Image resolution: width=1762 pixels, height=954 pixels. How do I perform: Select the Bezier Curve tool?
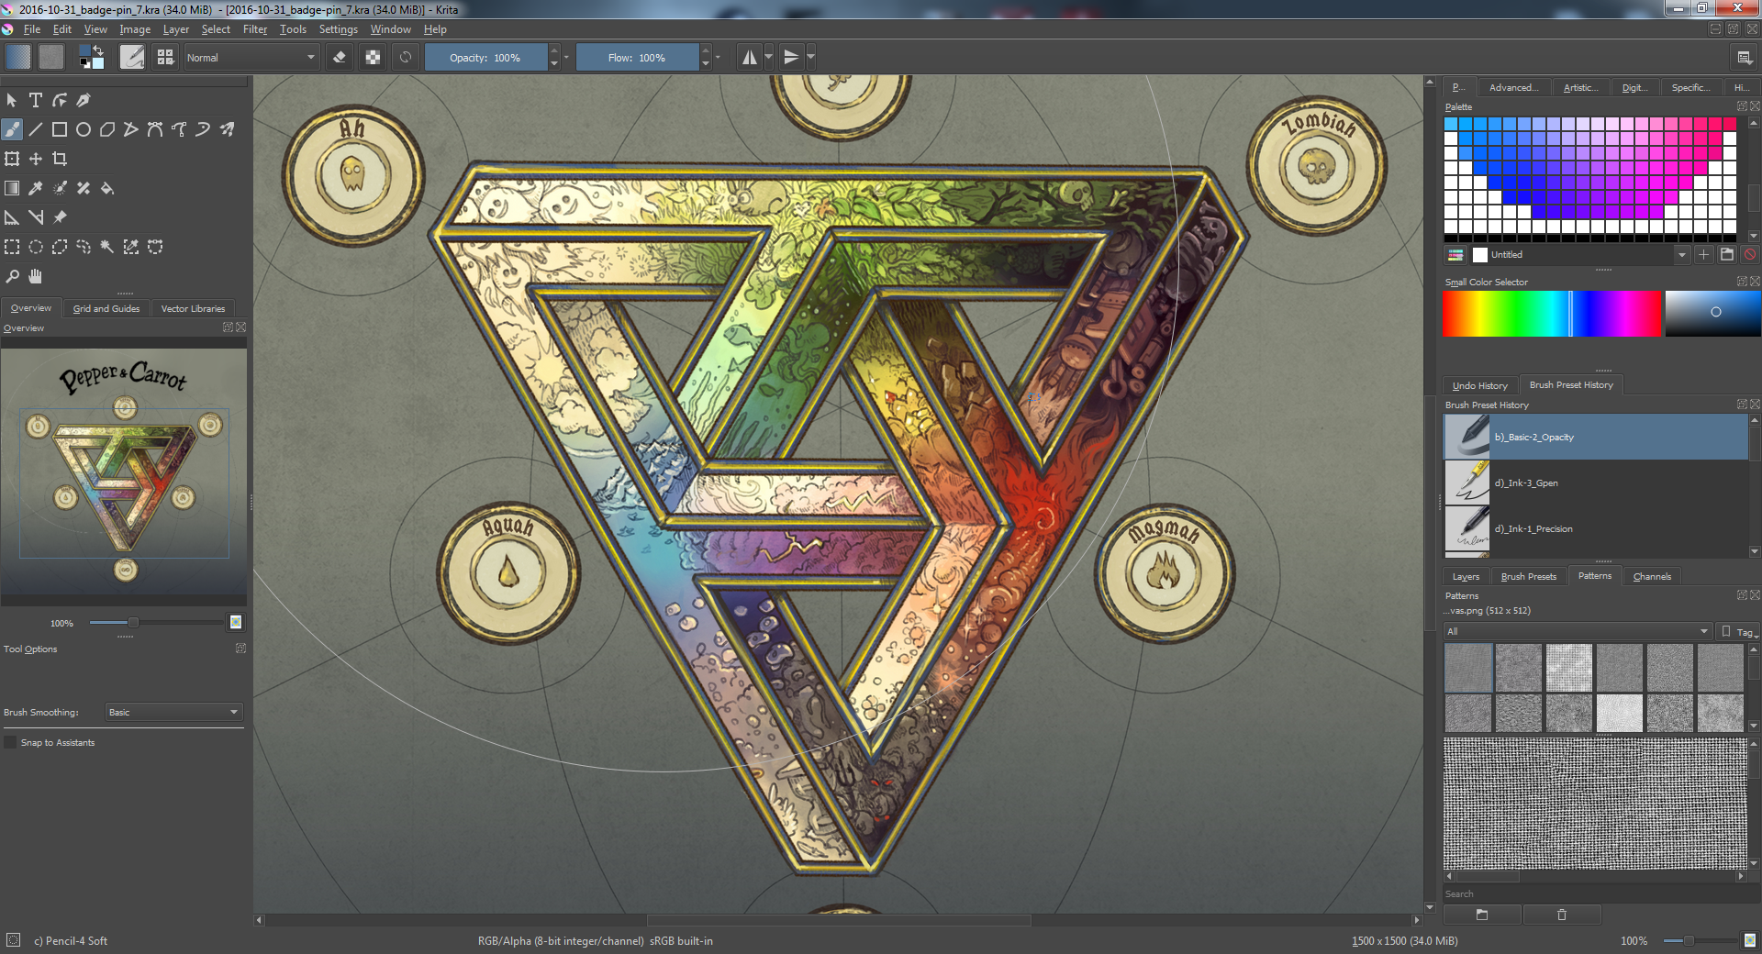pos(155,129)
